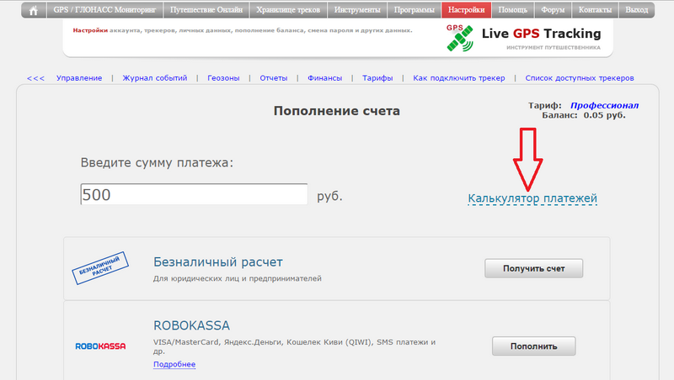This screenshot has height=380, width=674.
Task: Click the Live GPS Tracking logo
Action: click(523, 38)
